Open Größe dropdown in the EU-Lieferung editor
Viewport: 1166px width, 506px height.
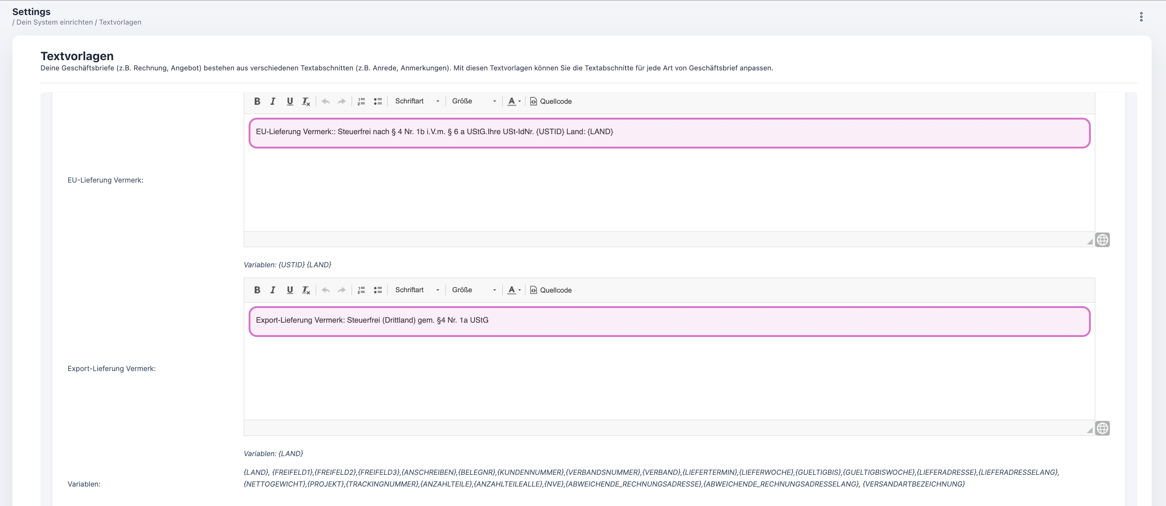click(473, 101)
